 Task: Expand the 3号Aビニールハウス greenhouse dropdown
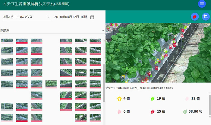49,17
